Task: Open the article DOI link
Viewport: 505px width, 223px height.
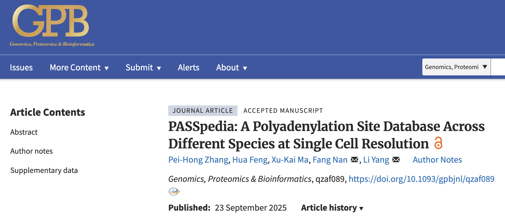Action: point(421,179)
